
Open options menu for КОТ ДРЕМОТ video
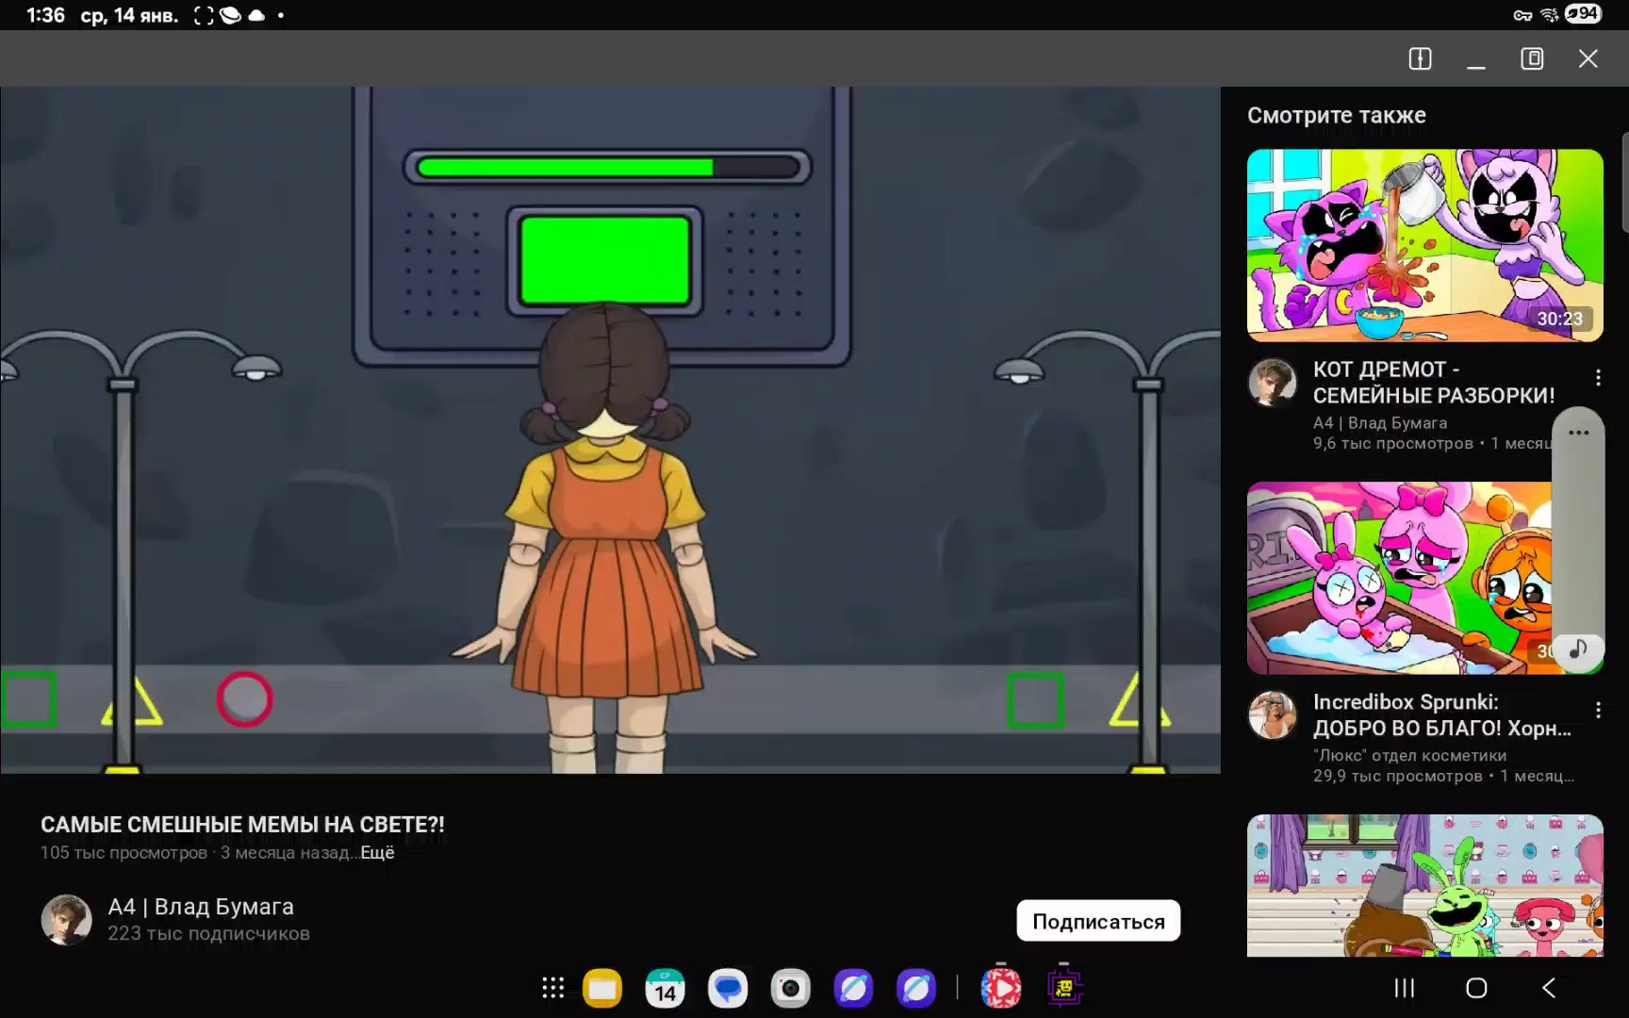point(1598,378)
